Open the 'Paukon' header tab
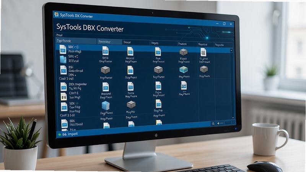306x172 pixels. click(187, 44)
